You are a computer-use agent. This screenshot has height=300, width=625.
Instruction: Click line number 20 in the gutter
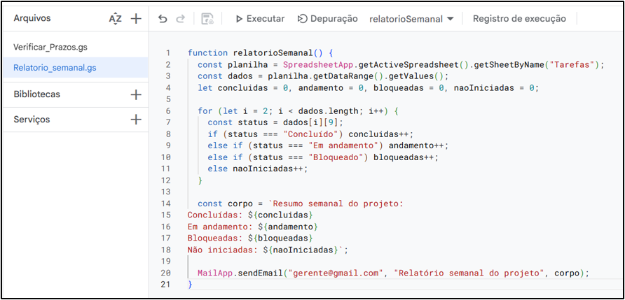click(165, 273)
